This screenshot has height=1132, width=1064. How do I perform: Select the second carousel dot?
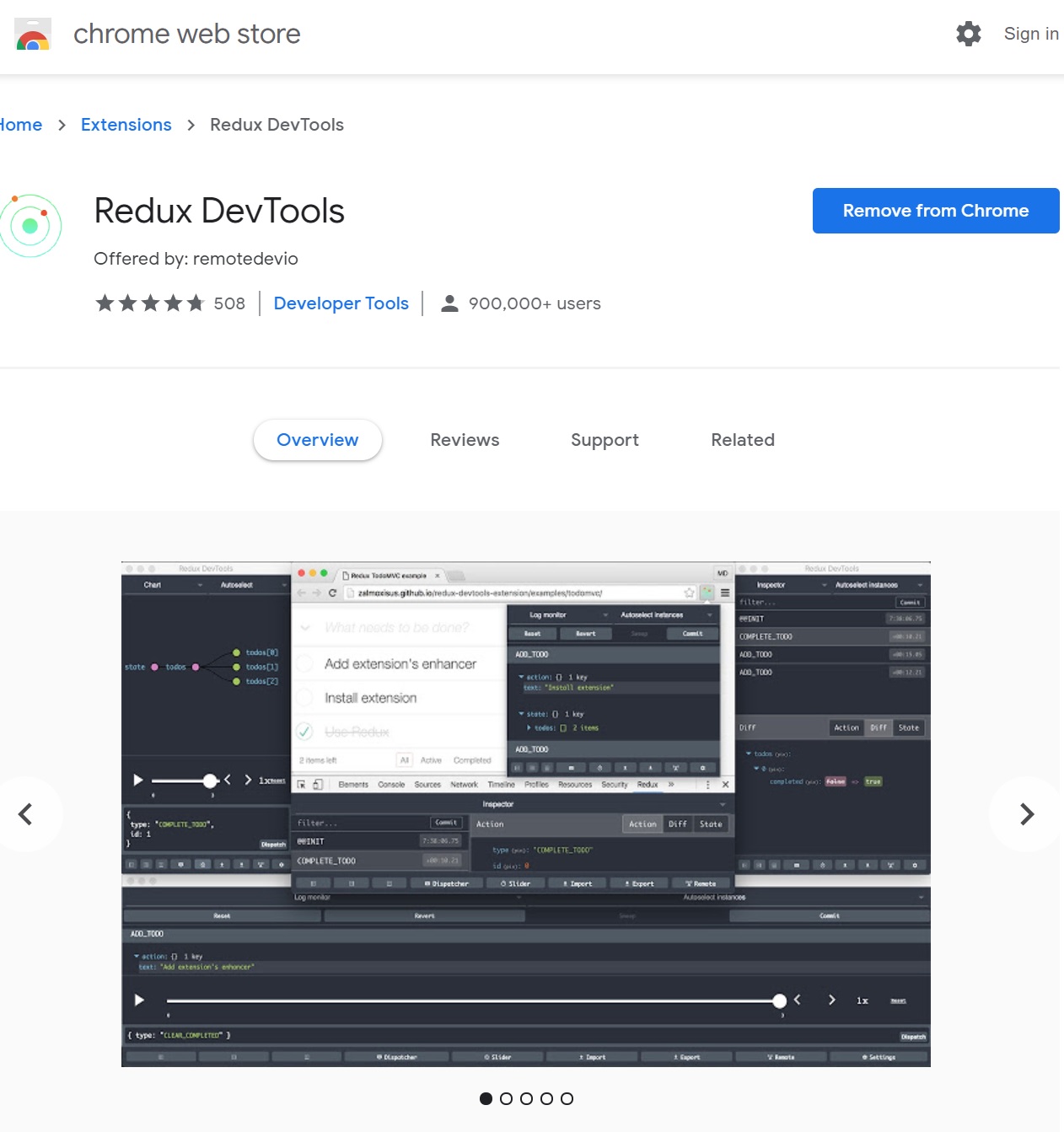click(x=506, y=1098)
